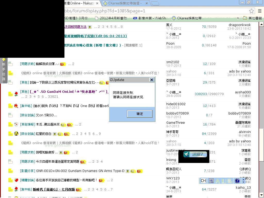Close the GUpdate dialog with its X button

coord(152,80)
